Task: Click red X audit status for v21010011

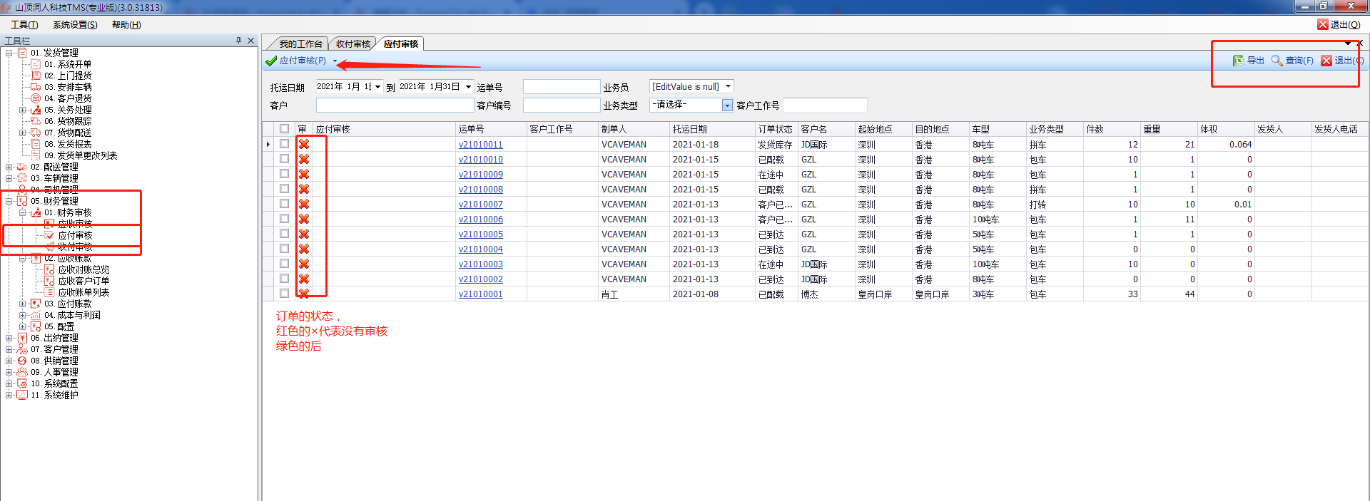Action: [x=304, y=144]
